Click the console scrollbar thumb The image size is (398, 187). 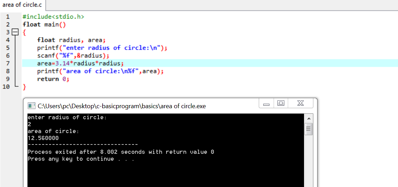point(309,129)
